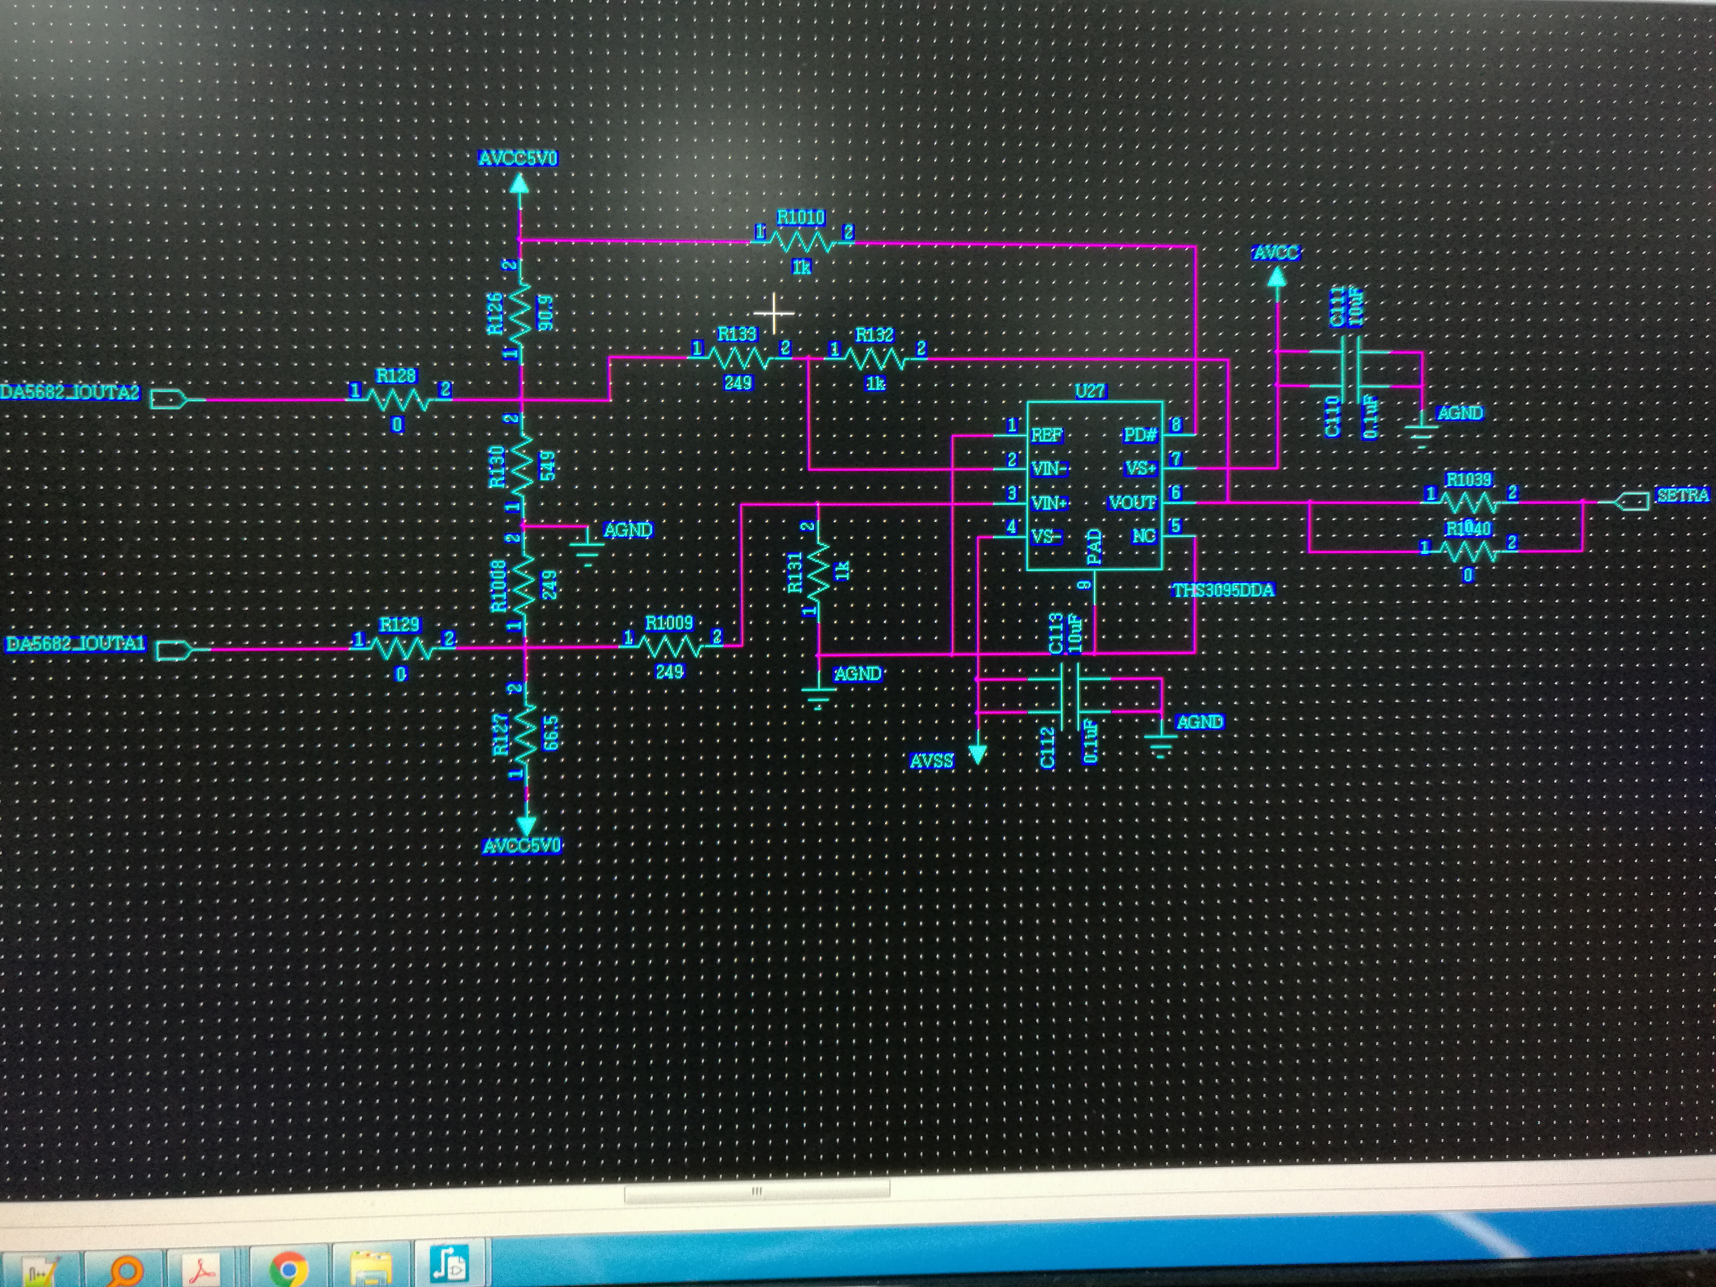The width and height of the screenshot is (1716, 1287).
Task: Select the vertical R130 resistor symbol
Action: pyautogui.click(x=521, y=465)
